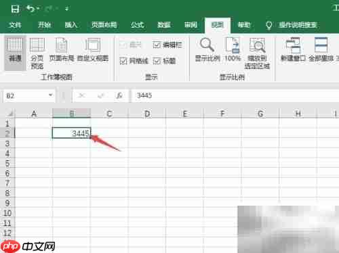Select all cells via corner triangle
Viewport: 339px width, 253px height.
coord(8,113)
